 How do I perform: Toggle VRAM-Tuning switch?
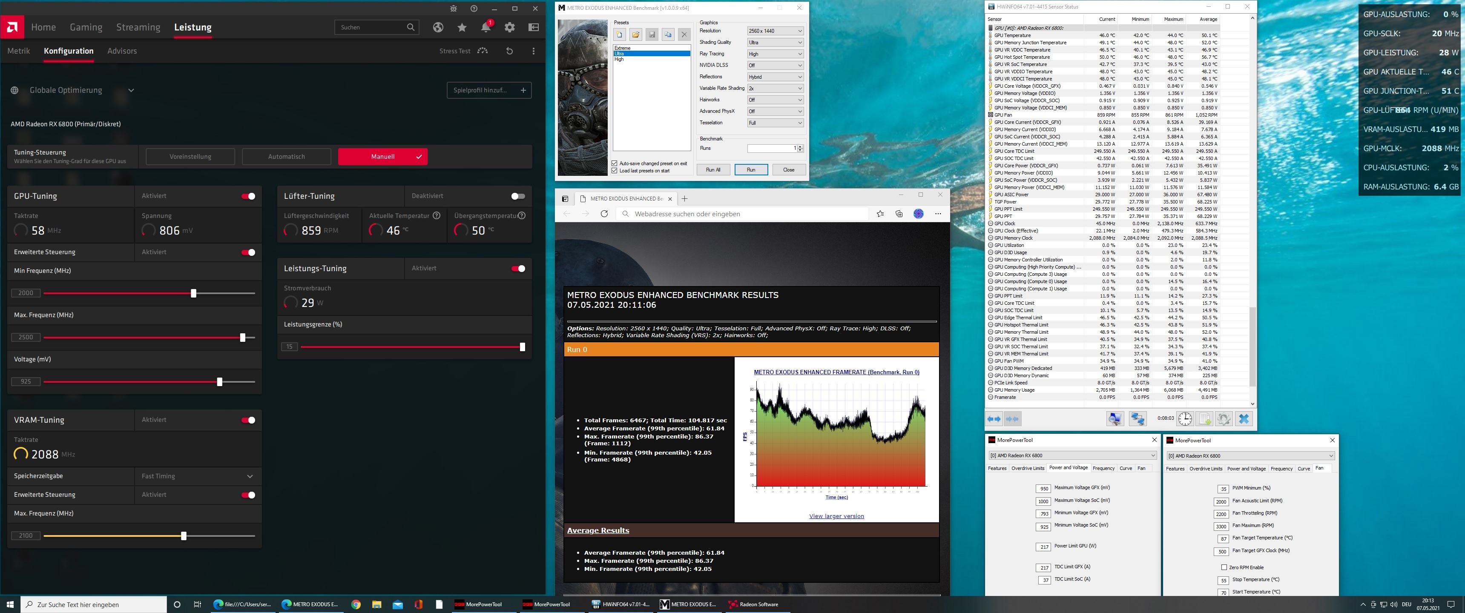pos(249,420)
